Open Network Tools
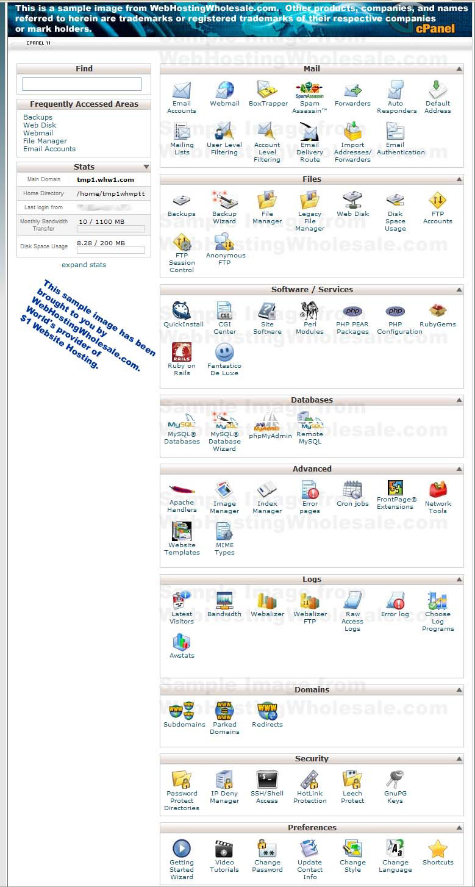This screenshot has height=887, width=475. coord(438,498)
